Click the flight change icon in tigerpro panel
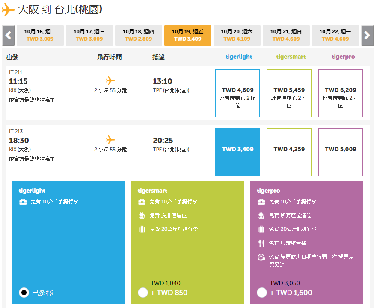This screenshot has height=308, width=377. pyautogui.click(x=261, y=257)
